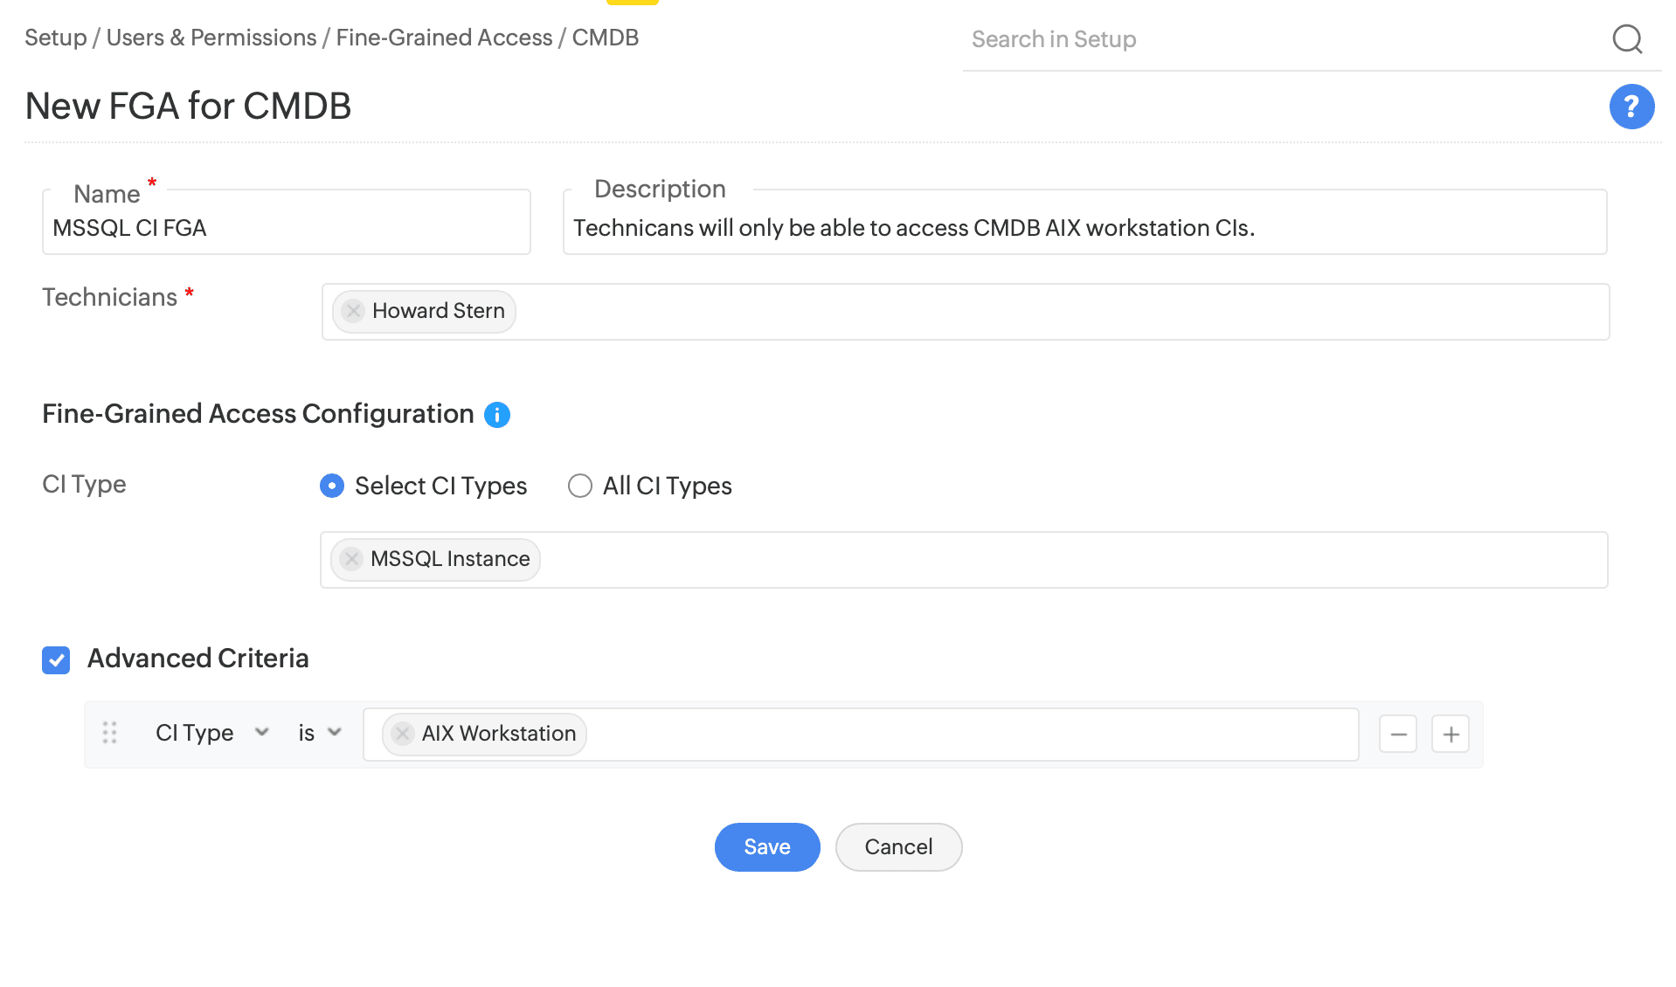Save the new FGA
This screenshot has width=1676, height=987.
766,847
